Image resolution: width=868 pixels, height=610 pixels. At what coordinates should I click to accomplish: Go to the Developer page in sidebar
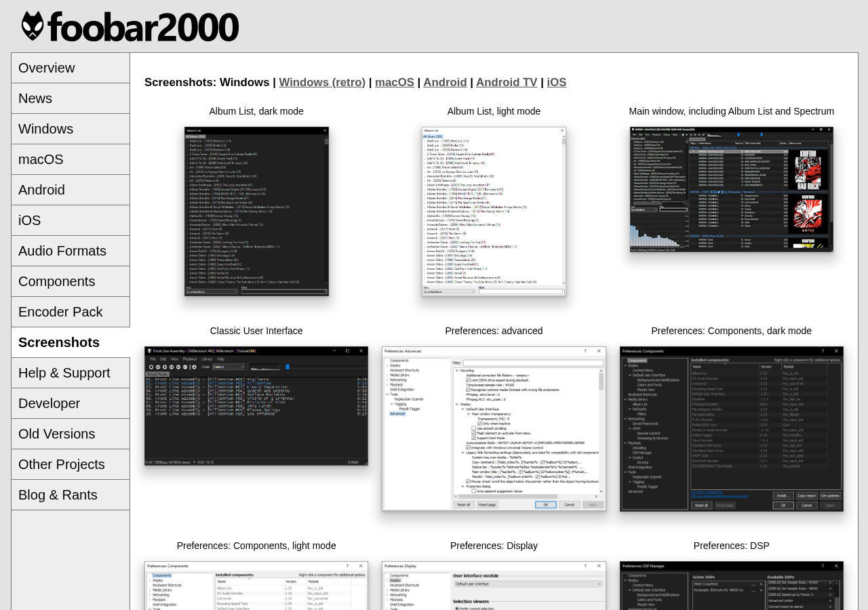(x=71, y=403)
